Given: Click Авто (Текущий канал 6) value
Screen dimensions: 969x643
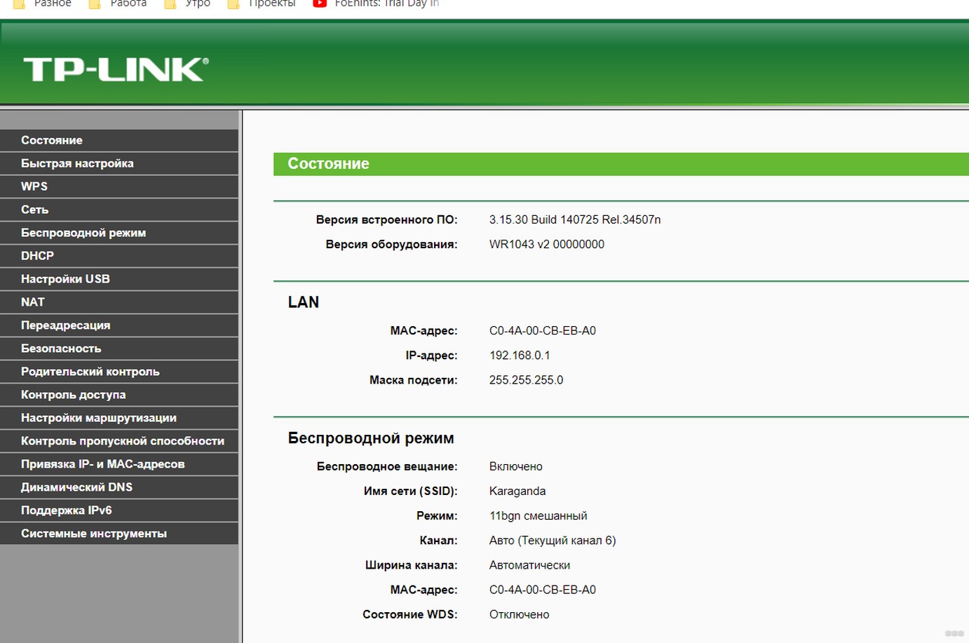Looking at the screenshot, I should point(553,540).
